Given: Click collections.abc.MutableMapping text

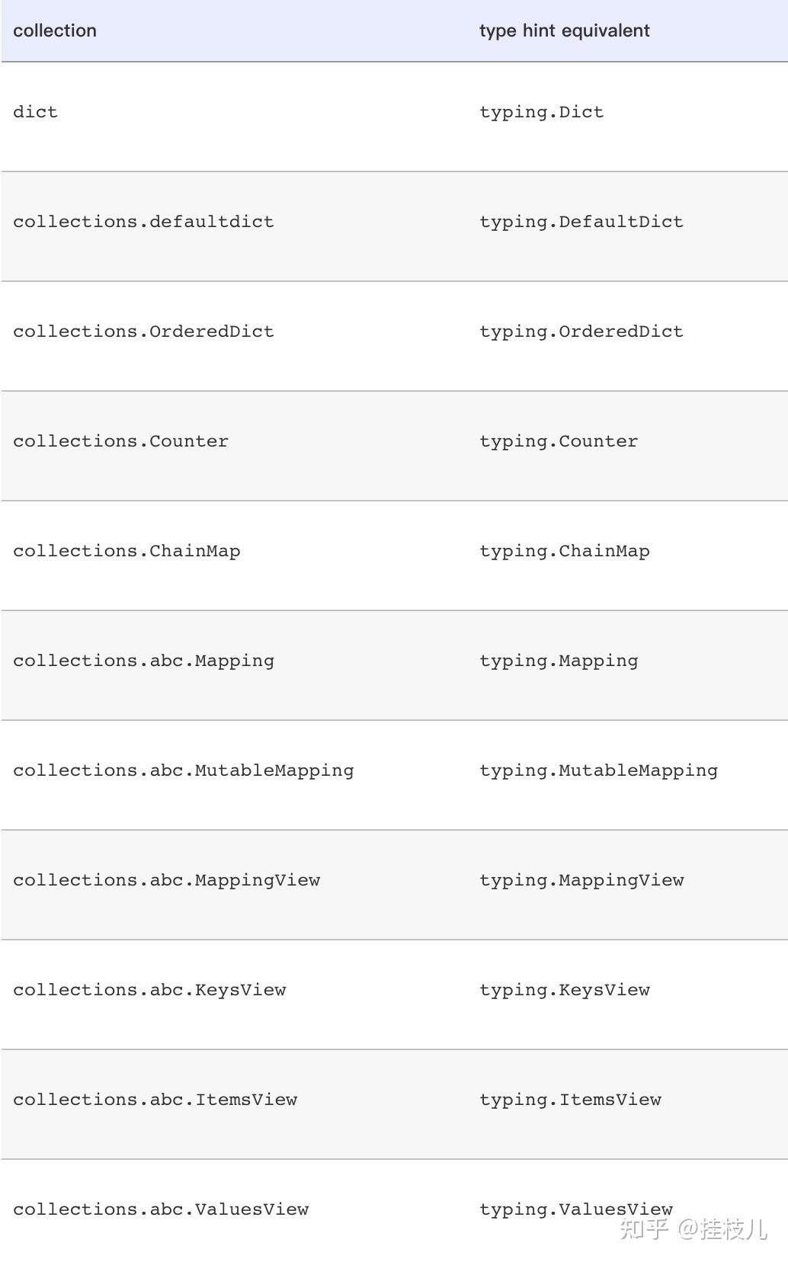Looking at the screenshot, I should (183, 770).
